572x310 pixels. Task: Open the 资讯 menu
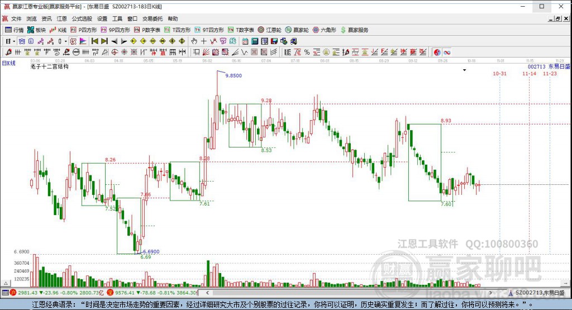46,18
